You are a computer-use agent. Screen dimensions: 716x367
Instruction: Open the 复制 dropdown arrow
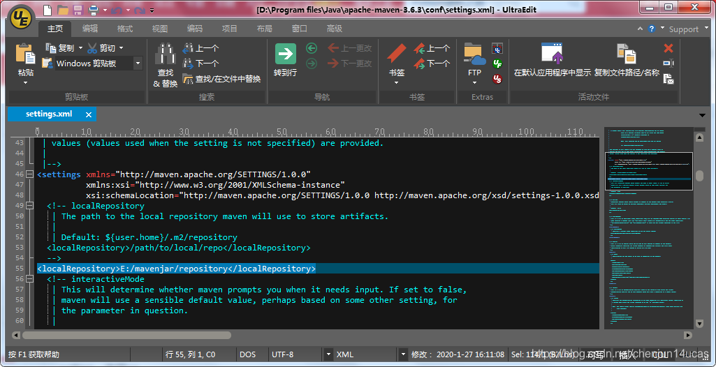[x=80, y=48]
